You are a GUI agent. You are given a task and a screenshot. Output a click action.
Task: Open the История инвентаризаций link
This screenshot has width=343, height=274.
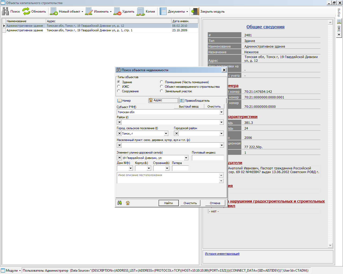click(222, 254)
